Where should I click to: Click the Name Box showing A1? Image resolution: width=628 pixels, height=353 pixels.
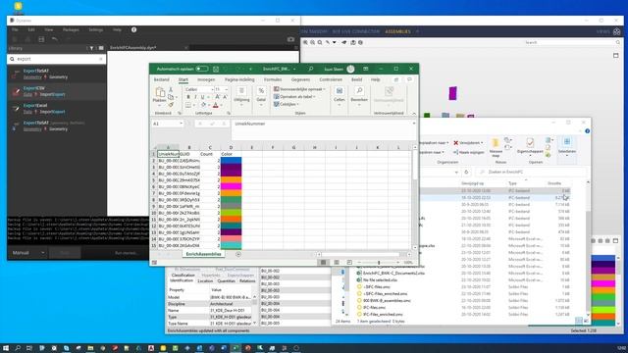click(168, 124)
